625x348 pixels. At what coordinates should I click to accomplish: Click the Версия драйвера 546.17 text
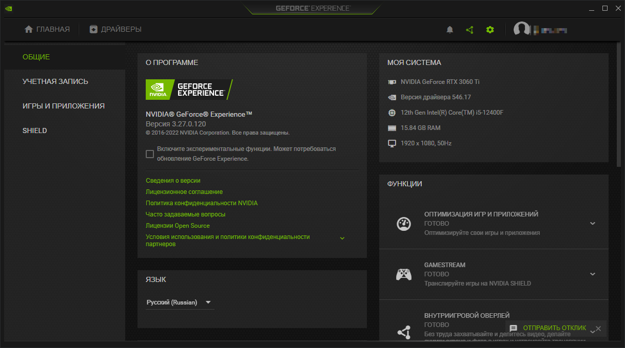[x=436, y=97]
